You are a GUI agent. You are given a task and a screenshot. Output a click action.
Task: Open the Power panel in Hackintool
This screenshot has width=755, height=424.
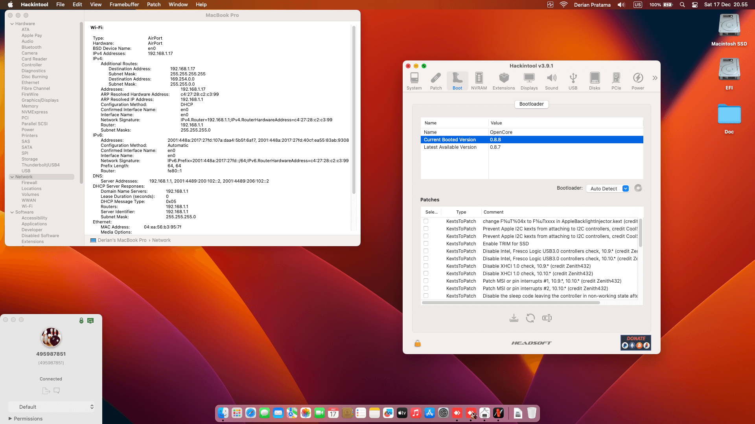click(638, 80)
